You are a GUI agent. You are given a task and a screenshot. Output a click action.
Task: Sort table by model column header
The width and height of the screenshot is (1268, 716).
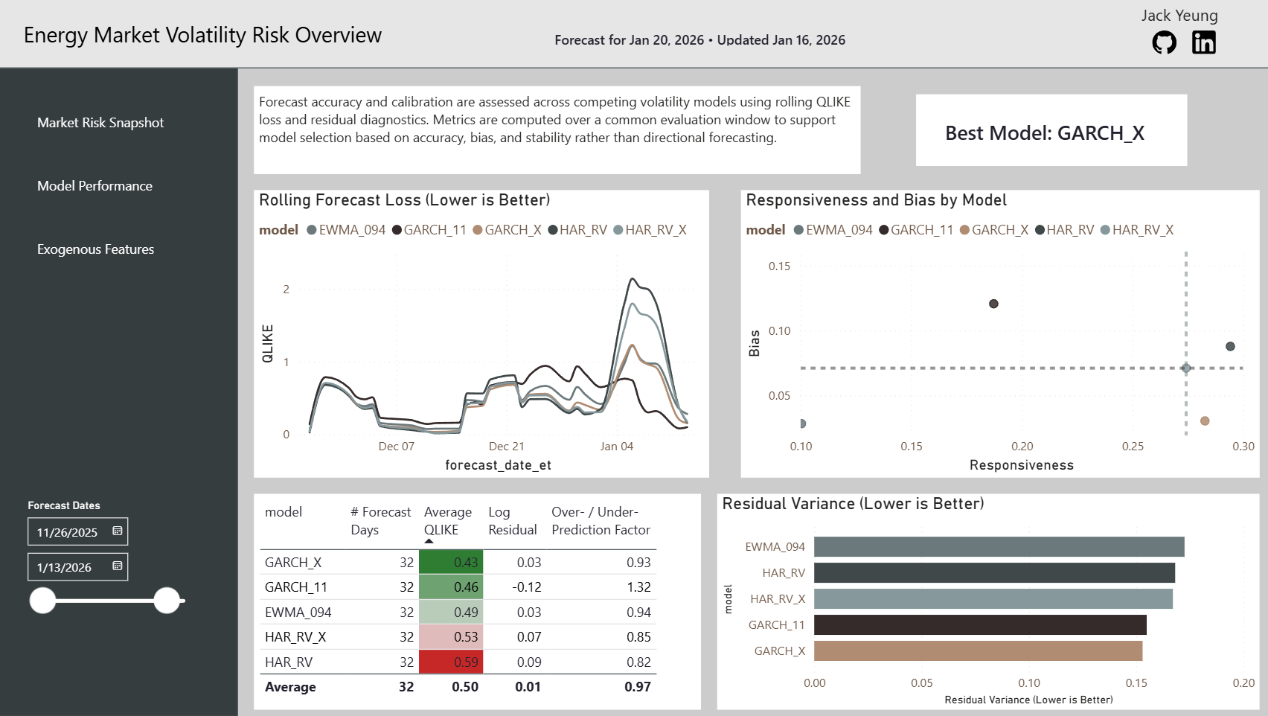pos(284,512)
